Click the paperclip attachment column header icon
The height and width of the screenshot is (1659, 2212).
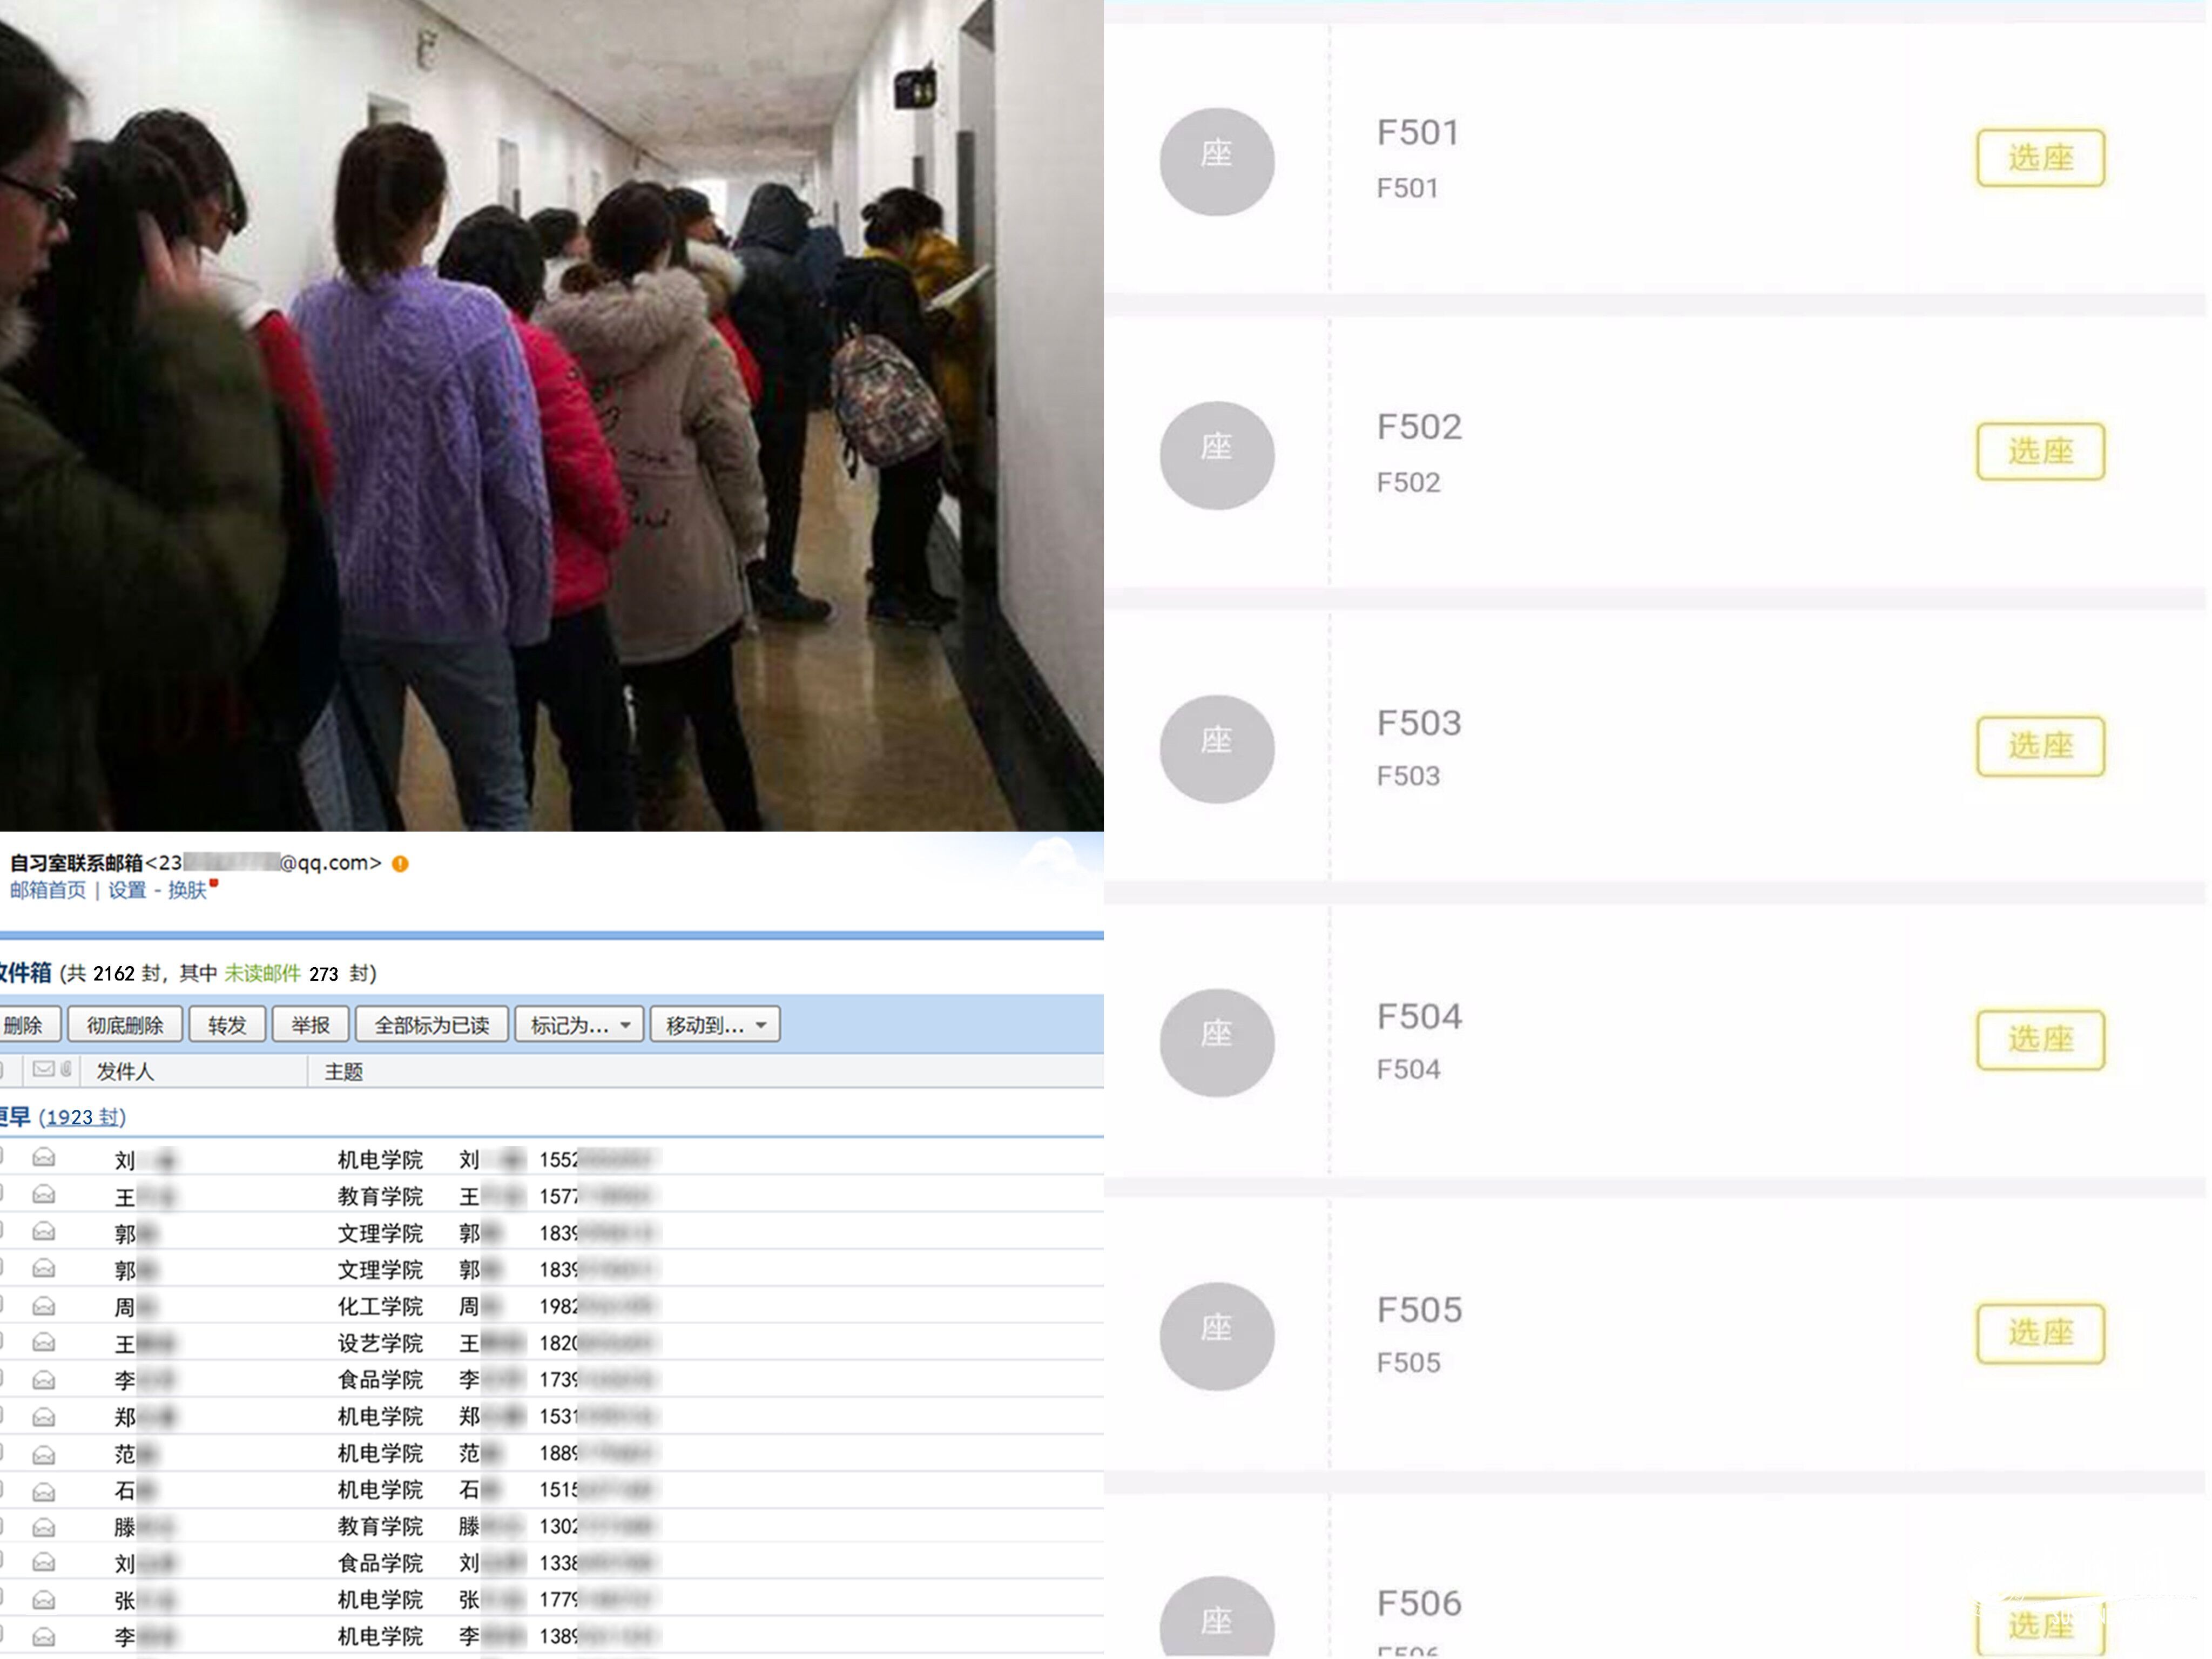coord(66,1070)
